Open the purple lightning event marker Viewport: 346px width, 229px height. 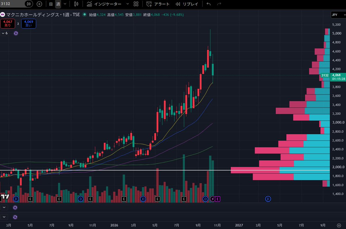(x=213, y=199)
